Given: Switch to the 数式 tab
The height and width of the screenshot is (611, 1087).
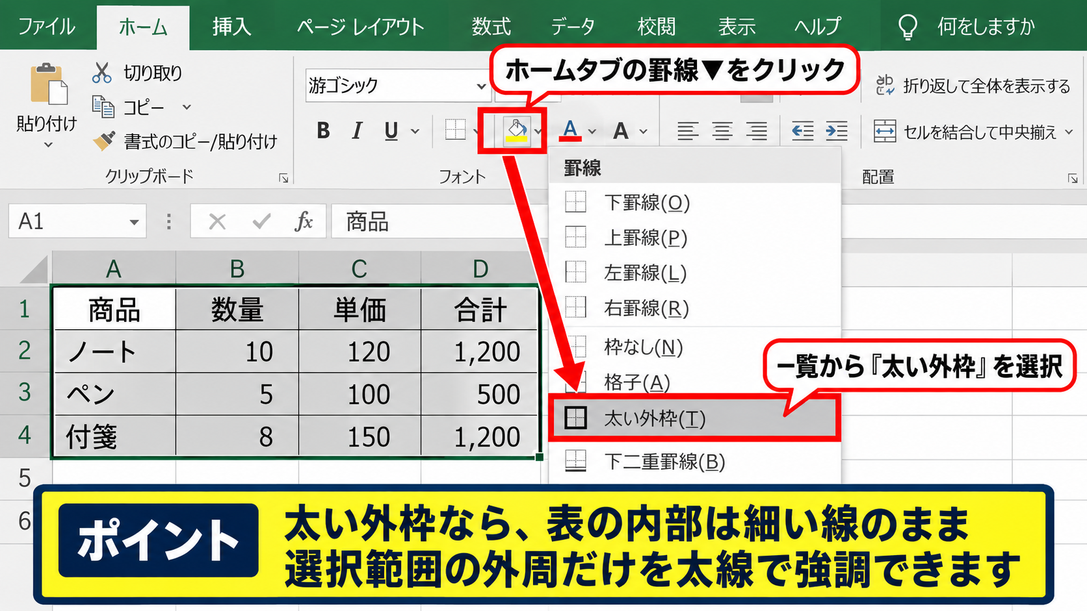Looking at the screenshot, I should (x=491, y=27).
